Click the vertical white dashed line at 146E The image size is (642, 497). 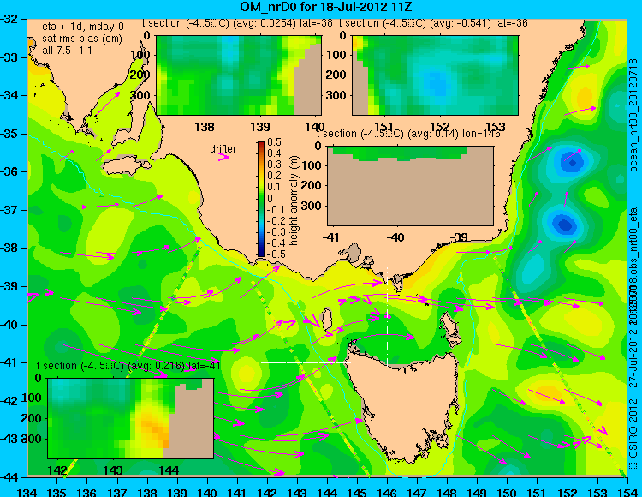coord(387,316)
